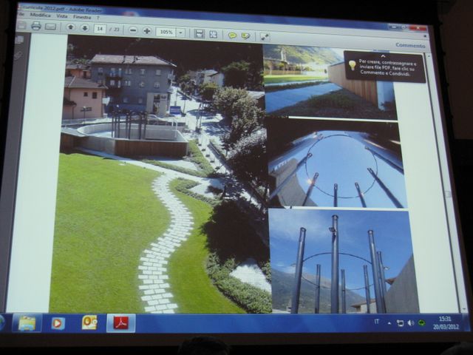Click the fit-width scrolling mode icon
473x355 pixels.
(199, 33)
